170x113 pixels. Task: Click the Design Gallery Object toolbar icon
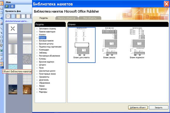point(2,64)
